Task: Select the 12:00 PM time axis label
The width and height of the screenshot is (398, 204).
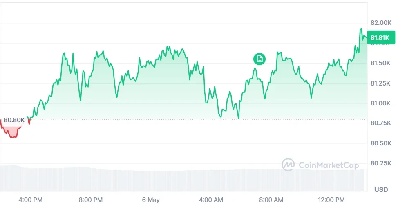Action: point(332,200)
